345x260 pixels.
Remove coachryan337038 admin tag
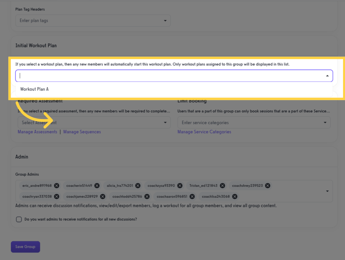57,196
